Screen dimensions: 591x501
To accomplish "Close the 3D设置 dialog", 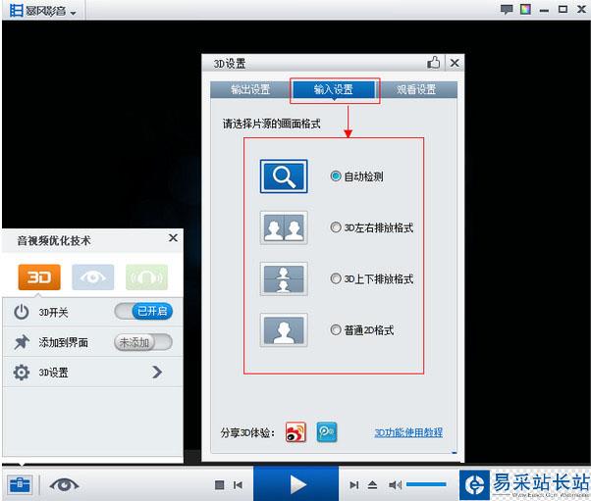I will (455, 63).
